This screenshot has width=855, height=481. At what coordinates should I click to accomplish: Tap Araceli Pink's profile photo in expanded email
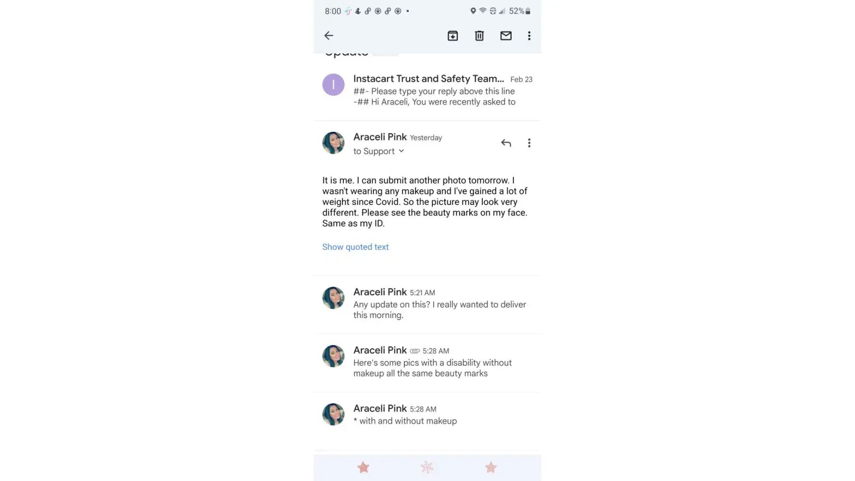tap(333, 143)
